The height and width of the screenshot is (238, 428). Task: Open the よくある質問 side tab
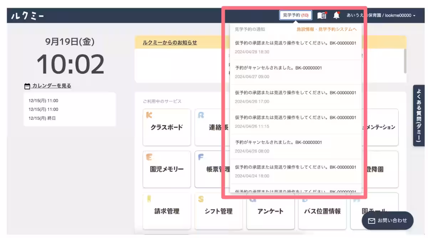418,115
